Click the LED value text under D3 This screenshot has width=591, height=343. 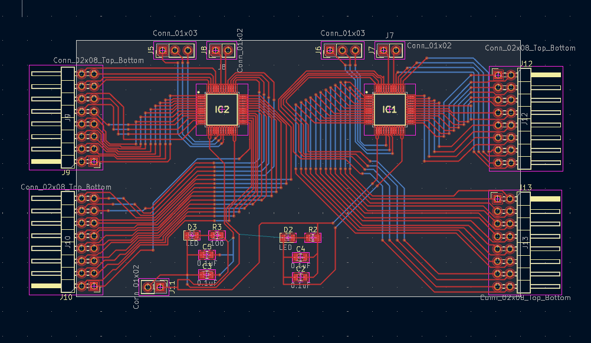click(x=192, y=243)
